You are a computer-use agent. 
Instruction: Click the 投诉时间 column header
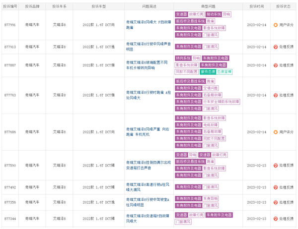coord(257,6)
